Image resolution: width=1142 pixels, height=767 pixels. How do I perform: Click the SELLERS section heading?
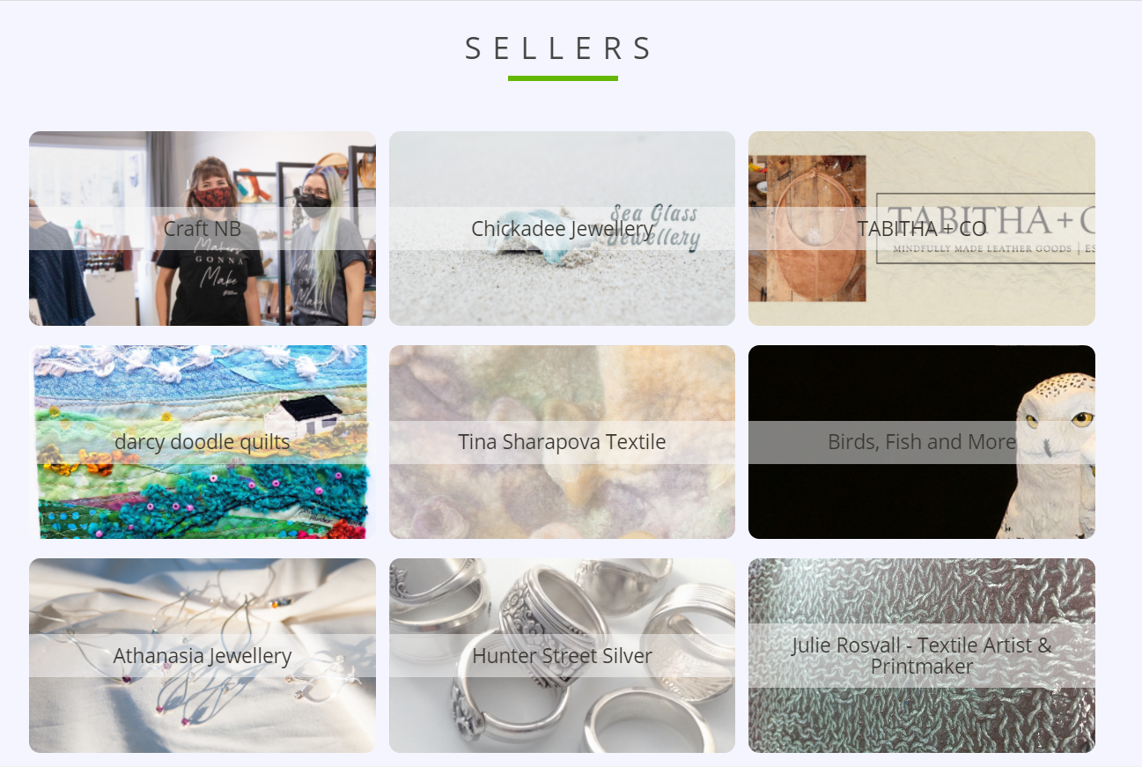559,48
